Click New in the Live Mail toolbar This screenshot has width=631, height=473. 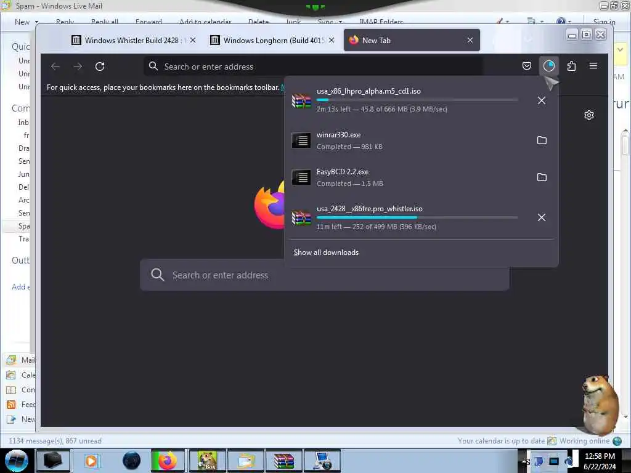[22, 22]
